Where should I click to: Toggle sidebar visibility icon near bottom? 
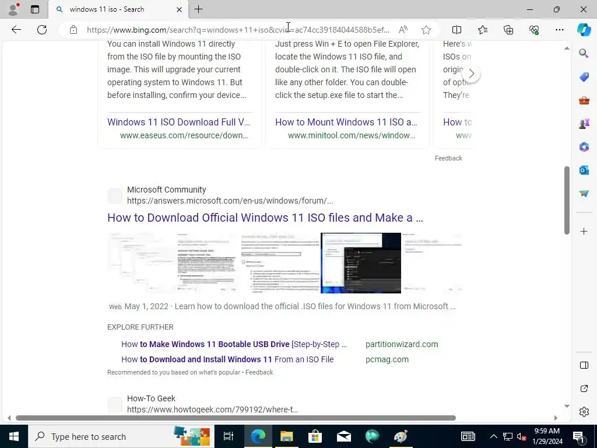coord(584,365)
